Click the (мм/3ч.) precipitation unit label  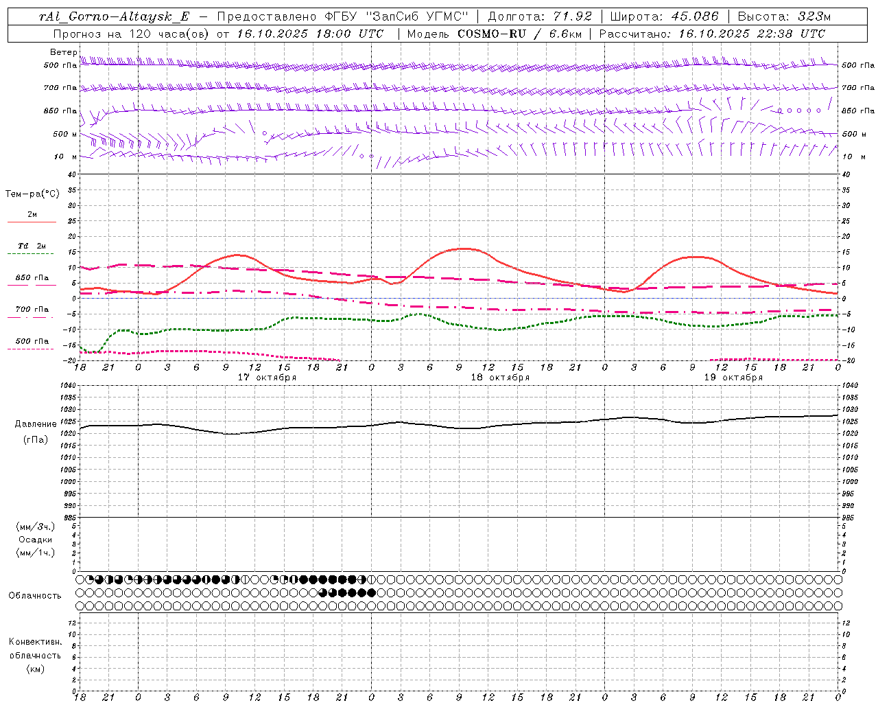(x=36, y=527)
